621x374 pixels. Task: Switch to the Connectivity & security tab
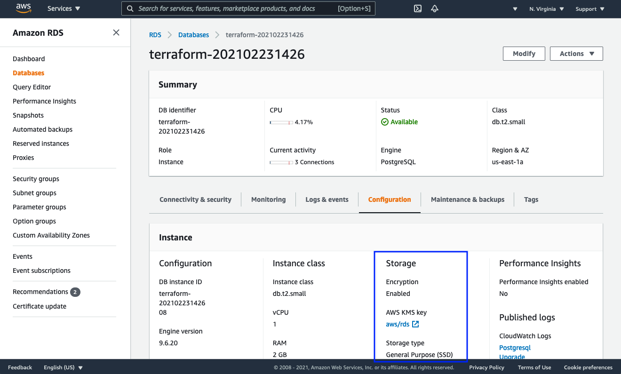point(195,199)
